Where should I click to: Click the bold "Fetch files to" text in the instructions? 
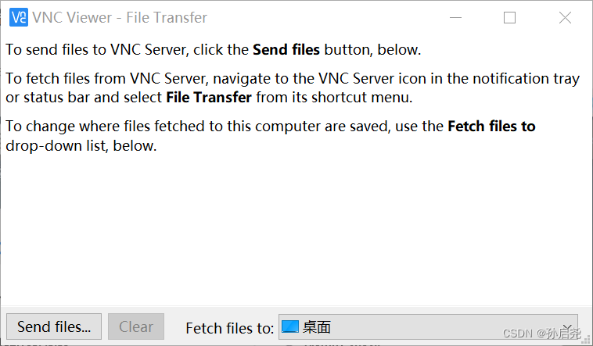(491, 127)
